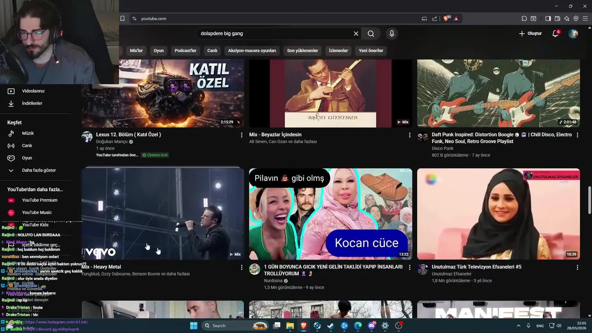Image resolution: width=592 pixels, height=333 pixels.
Task: Open options menu for 1 GÜN BOYUNCA video
Action: click(x=409, y=267)
